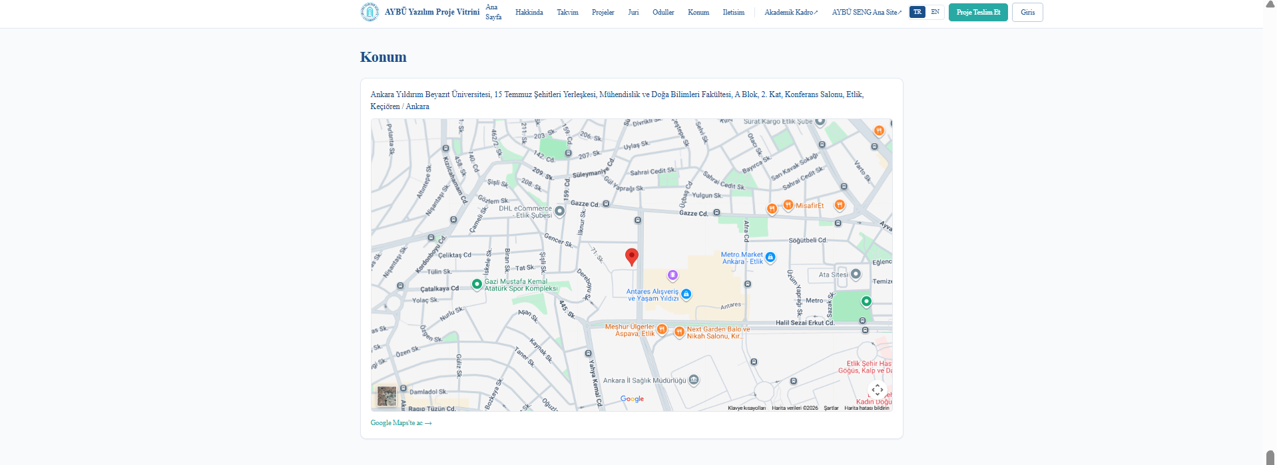Select Ankara İl Sağlık Müdürlüğü marker
The image size is (1277, 465).
tap(694, 380)
